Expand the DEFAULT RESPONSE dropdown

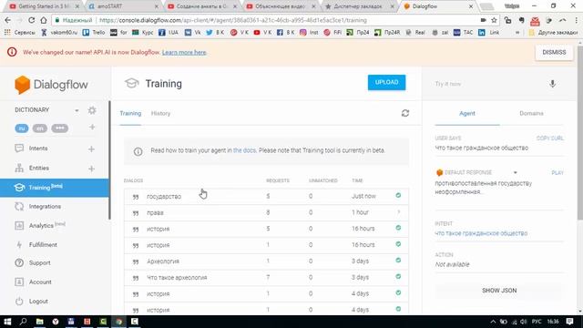coord(515,172)
